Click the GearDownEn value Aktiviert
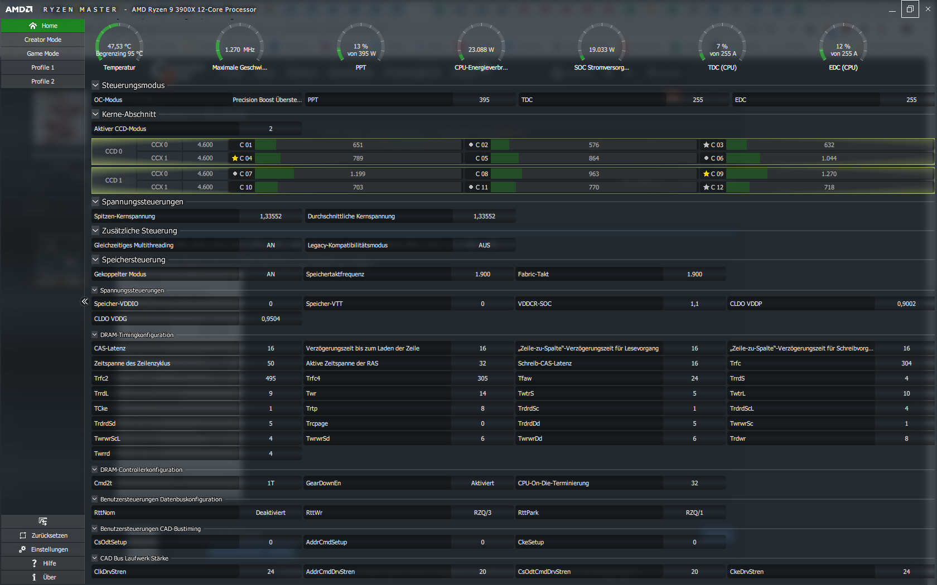Image resolution: width=937 pixels, height=585 pixels. (483, 483)
